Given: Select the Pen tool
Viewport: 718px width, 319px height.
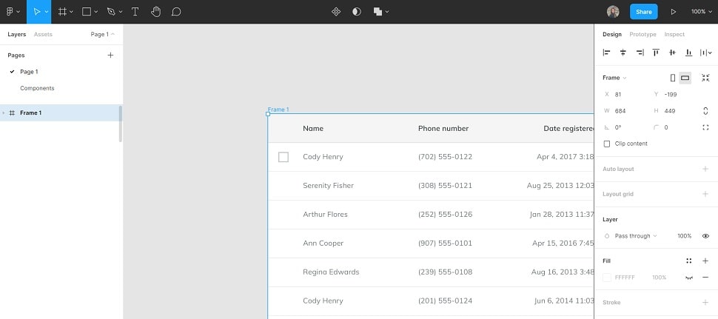Looking at the screenshot, I should coord(111,12).
